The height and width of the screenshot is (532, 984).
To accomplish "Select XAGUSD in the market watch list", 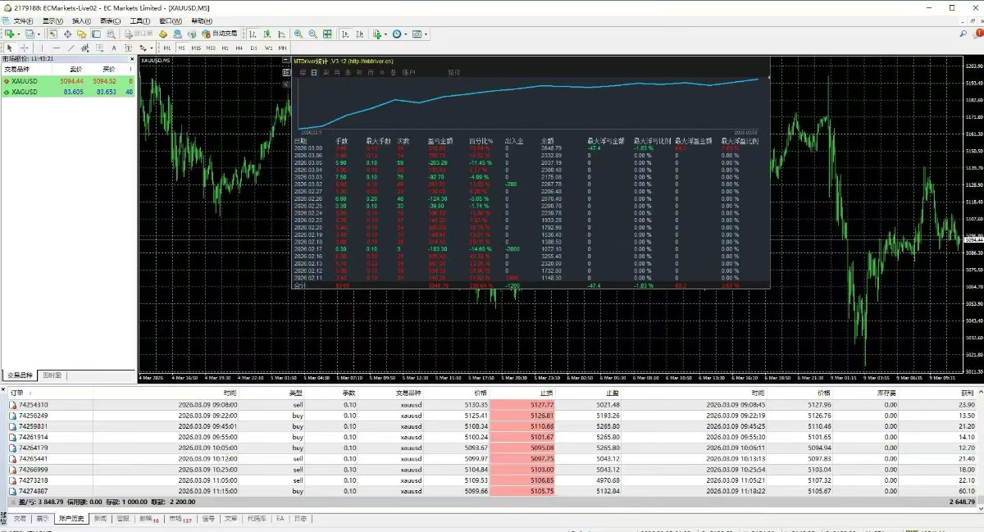I will [25, 92].
